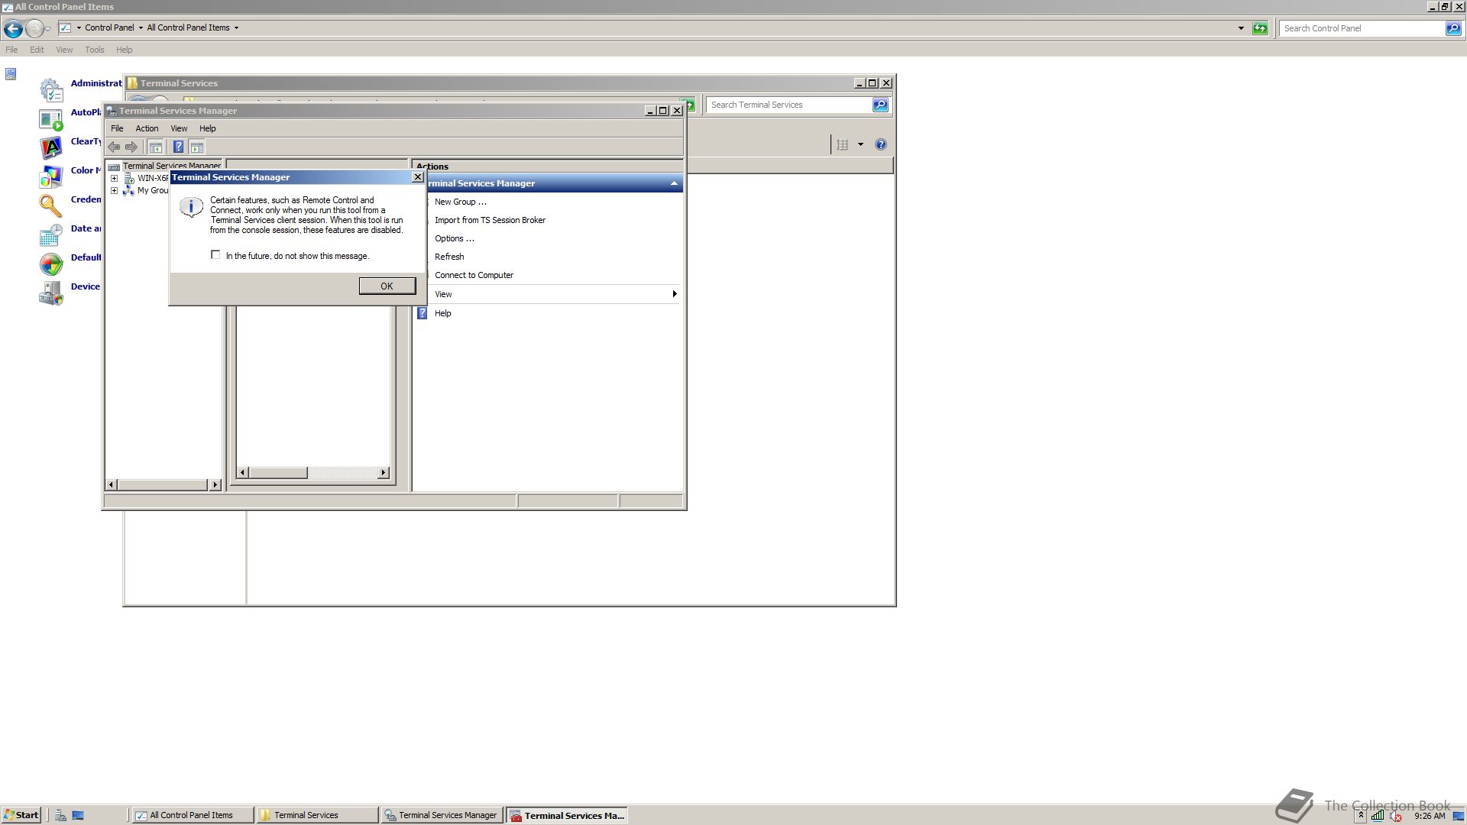Viewport: 1467px width, 825px height.
Task: Click search magnifier in Control Panel
Action: point(1453,28)
